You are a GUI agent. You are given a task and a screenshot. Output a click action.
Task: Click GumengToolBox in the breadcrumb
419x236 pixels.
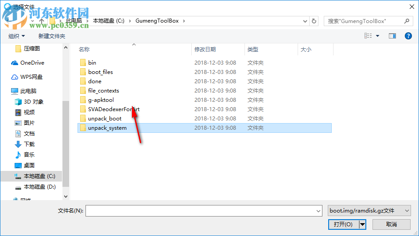click(157, 21)
